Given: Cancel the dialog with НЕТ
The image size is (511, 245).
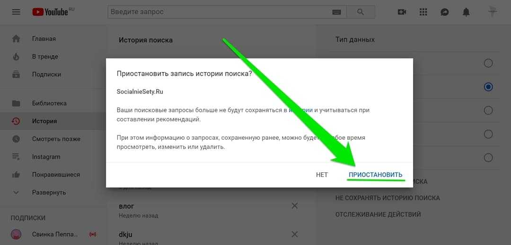Looking at the screenshot, I should click(x=322, y=175).
